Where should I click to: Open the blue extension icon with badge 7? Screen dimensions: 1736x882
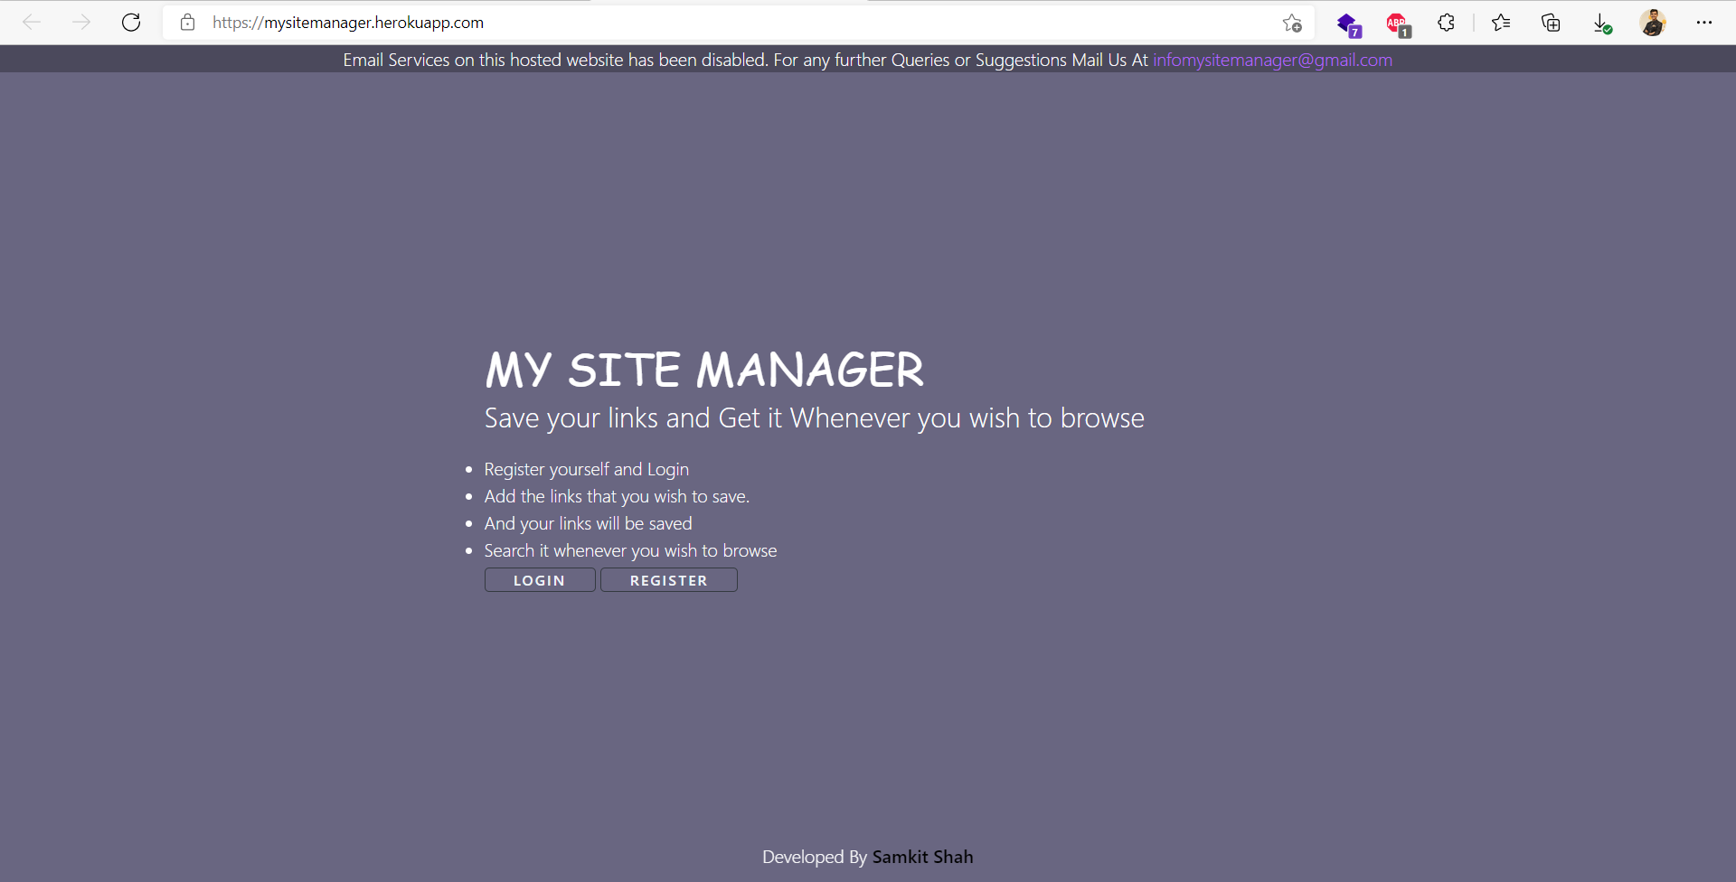[x=1348, y=24]
